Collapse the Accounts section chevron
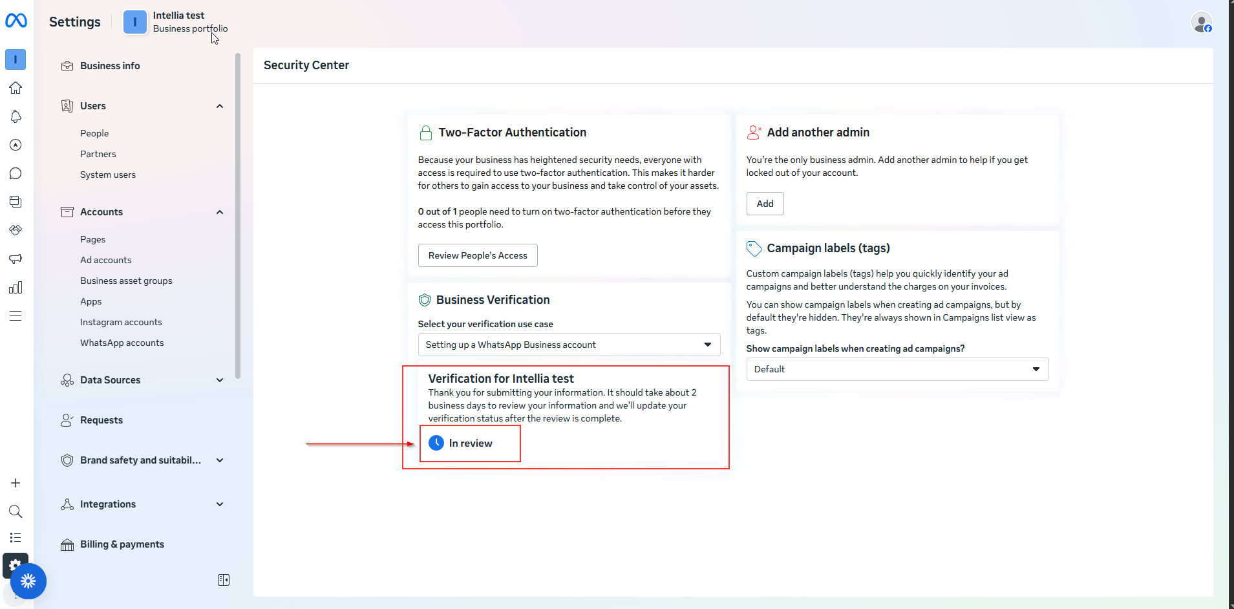1234x609 pixels. pyautogui.click(x=220, y=212)
